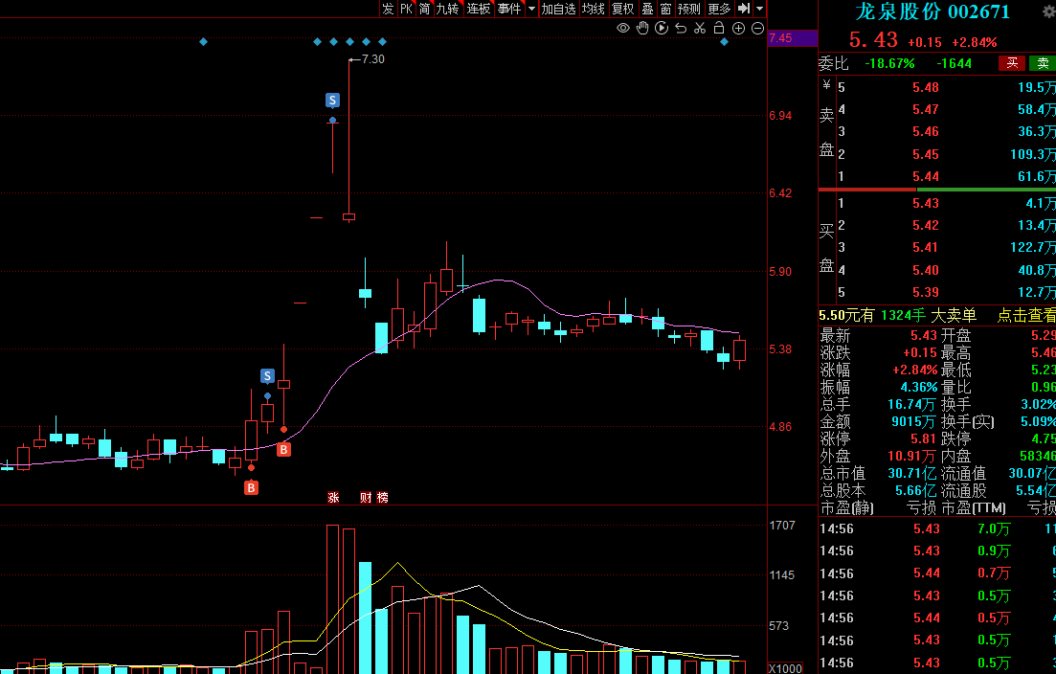Image resolution: width=1056 pixels, height=674 pixels.
Task: Click the first 14:56 trade tick row
Action: click(x=936, y=528)
